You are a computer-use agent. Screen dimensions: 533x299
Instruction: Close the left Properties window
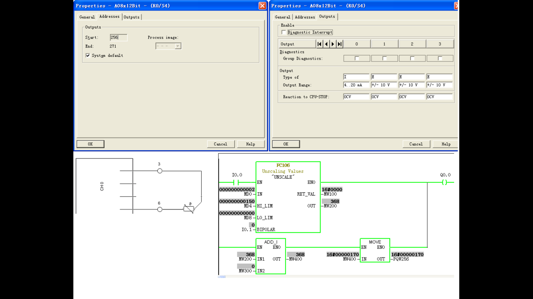262,5
